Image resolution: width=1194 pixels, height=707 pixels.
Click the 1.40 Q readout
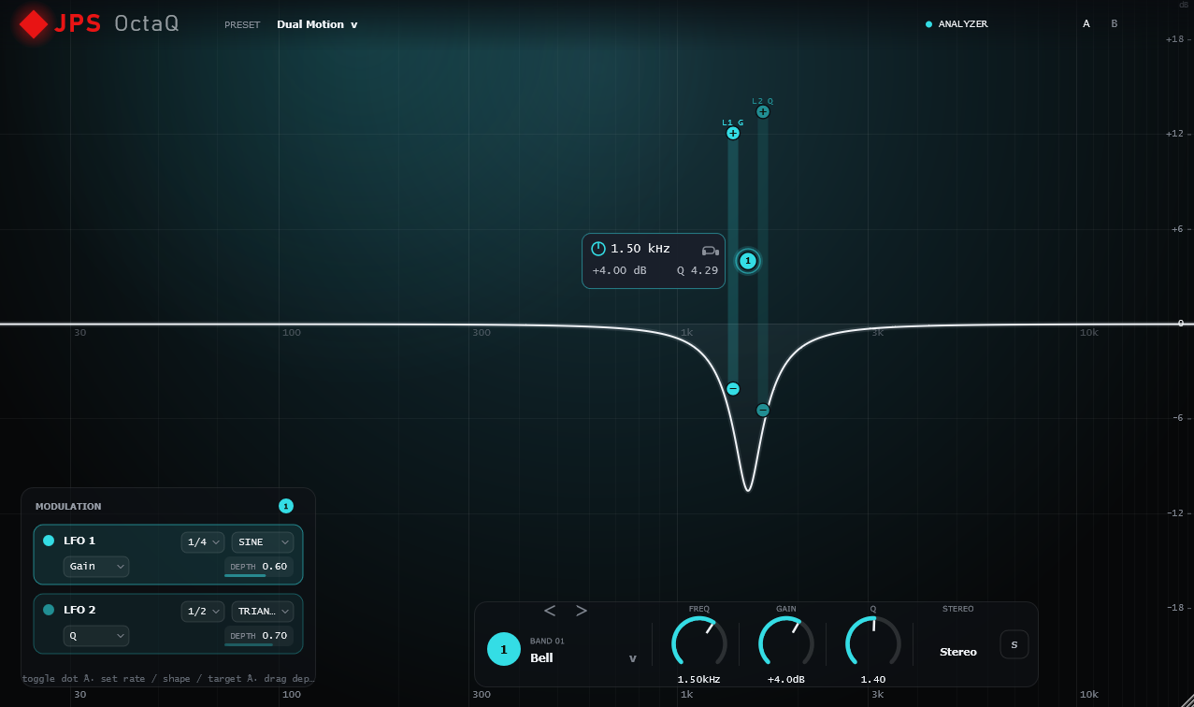(x=873, y=680)
